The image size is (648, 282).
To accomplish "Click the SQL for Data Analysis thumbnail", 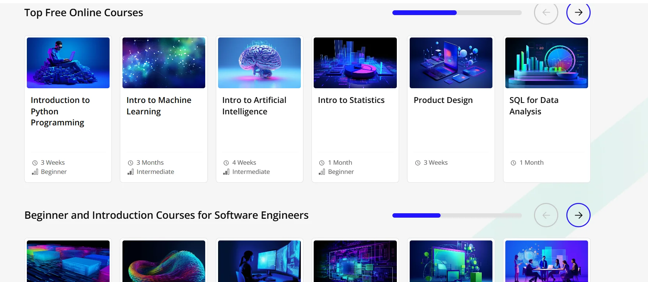I will [546, 63].
